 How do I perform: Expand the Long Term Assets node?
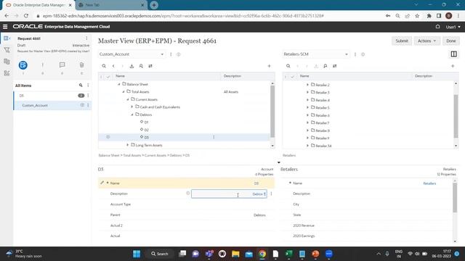pyautogui.click(x=128, y=145)
